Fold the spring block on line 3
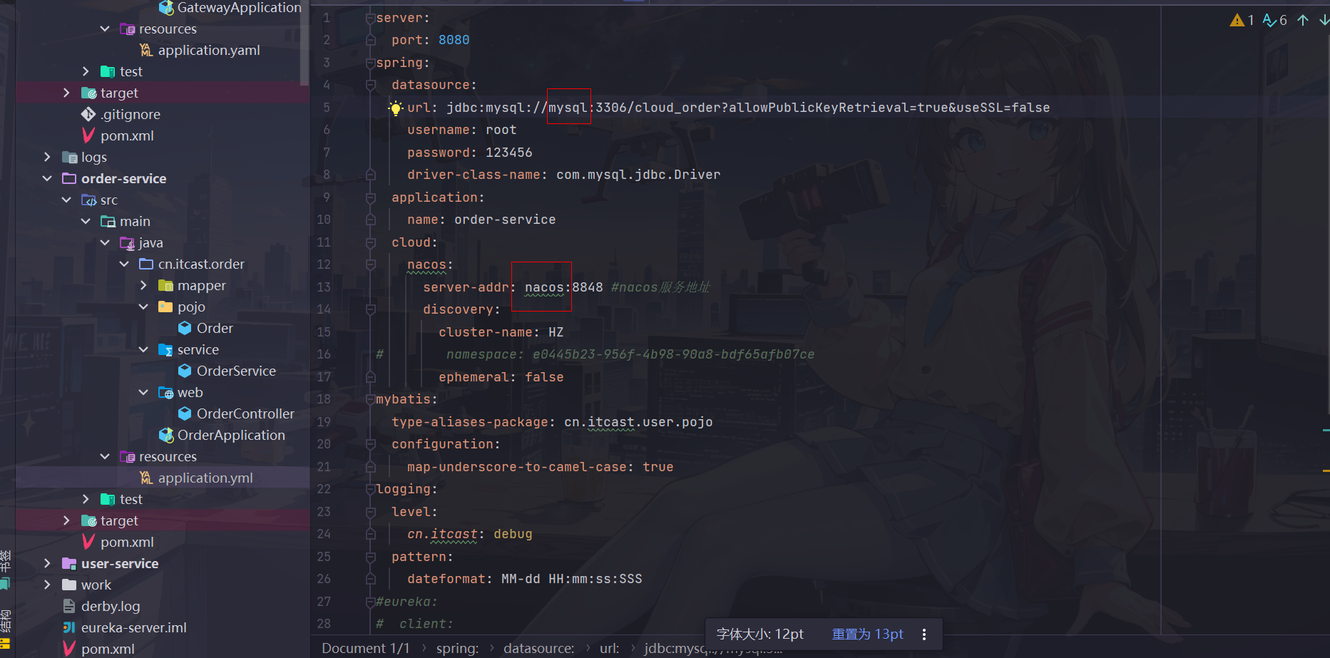Screen dimensions: 1330x658 (370, 63)
